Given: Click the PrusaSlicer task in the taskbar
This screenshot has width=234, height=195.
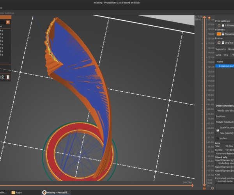Looking at the screenshot, I should (x=56, y=192).
